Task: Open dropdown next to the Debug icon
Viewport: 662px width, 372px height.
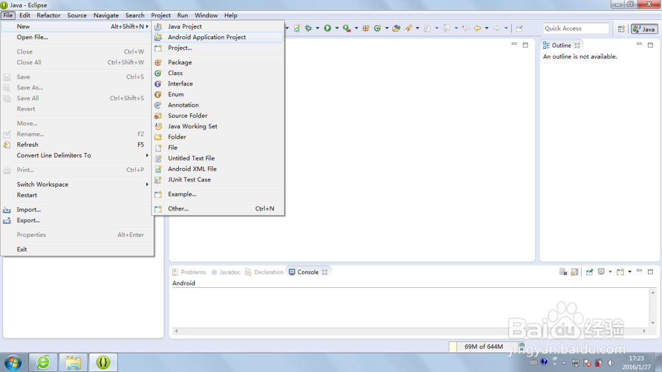Action: point(318,28)
